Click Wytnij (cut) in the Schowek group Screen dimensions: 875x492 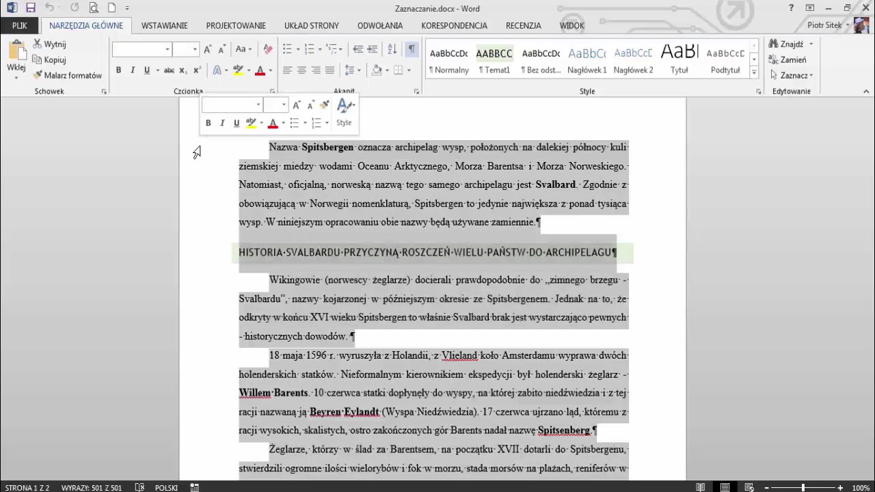pyautogui.click(x=49, y=44)
